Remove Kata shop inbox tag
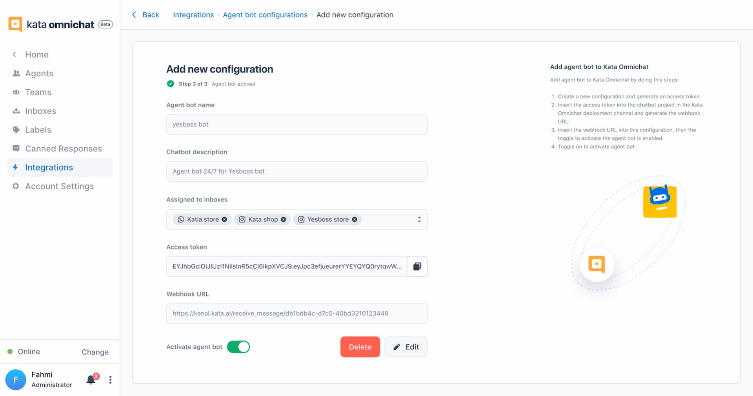The height and width of the screenshot is (396, 753). point(284,219)
